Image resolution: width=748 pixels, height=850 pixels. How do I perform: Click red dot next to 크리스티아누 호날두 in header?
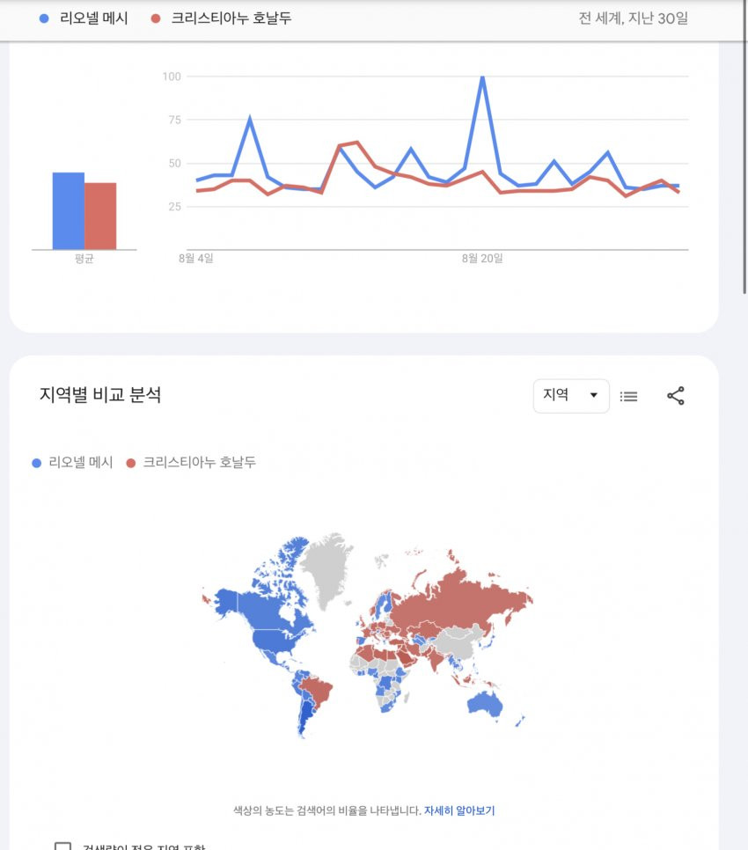(x=156, y=18)
